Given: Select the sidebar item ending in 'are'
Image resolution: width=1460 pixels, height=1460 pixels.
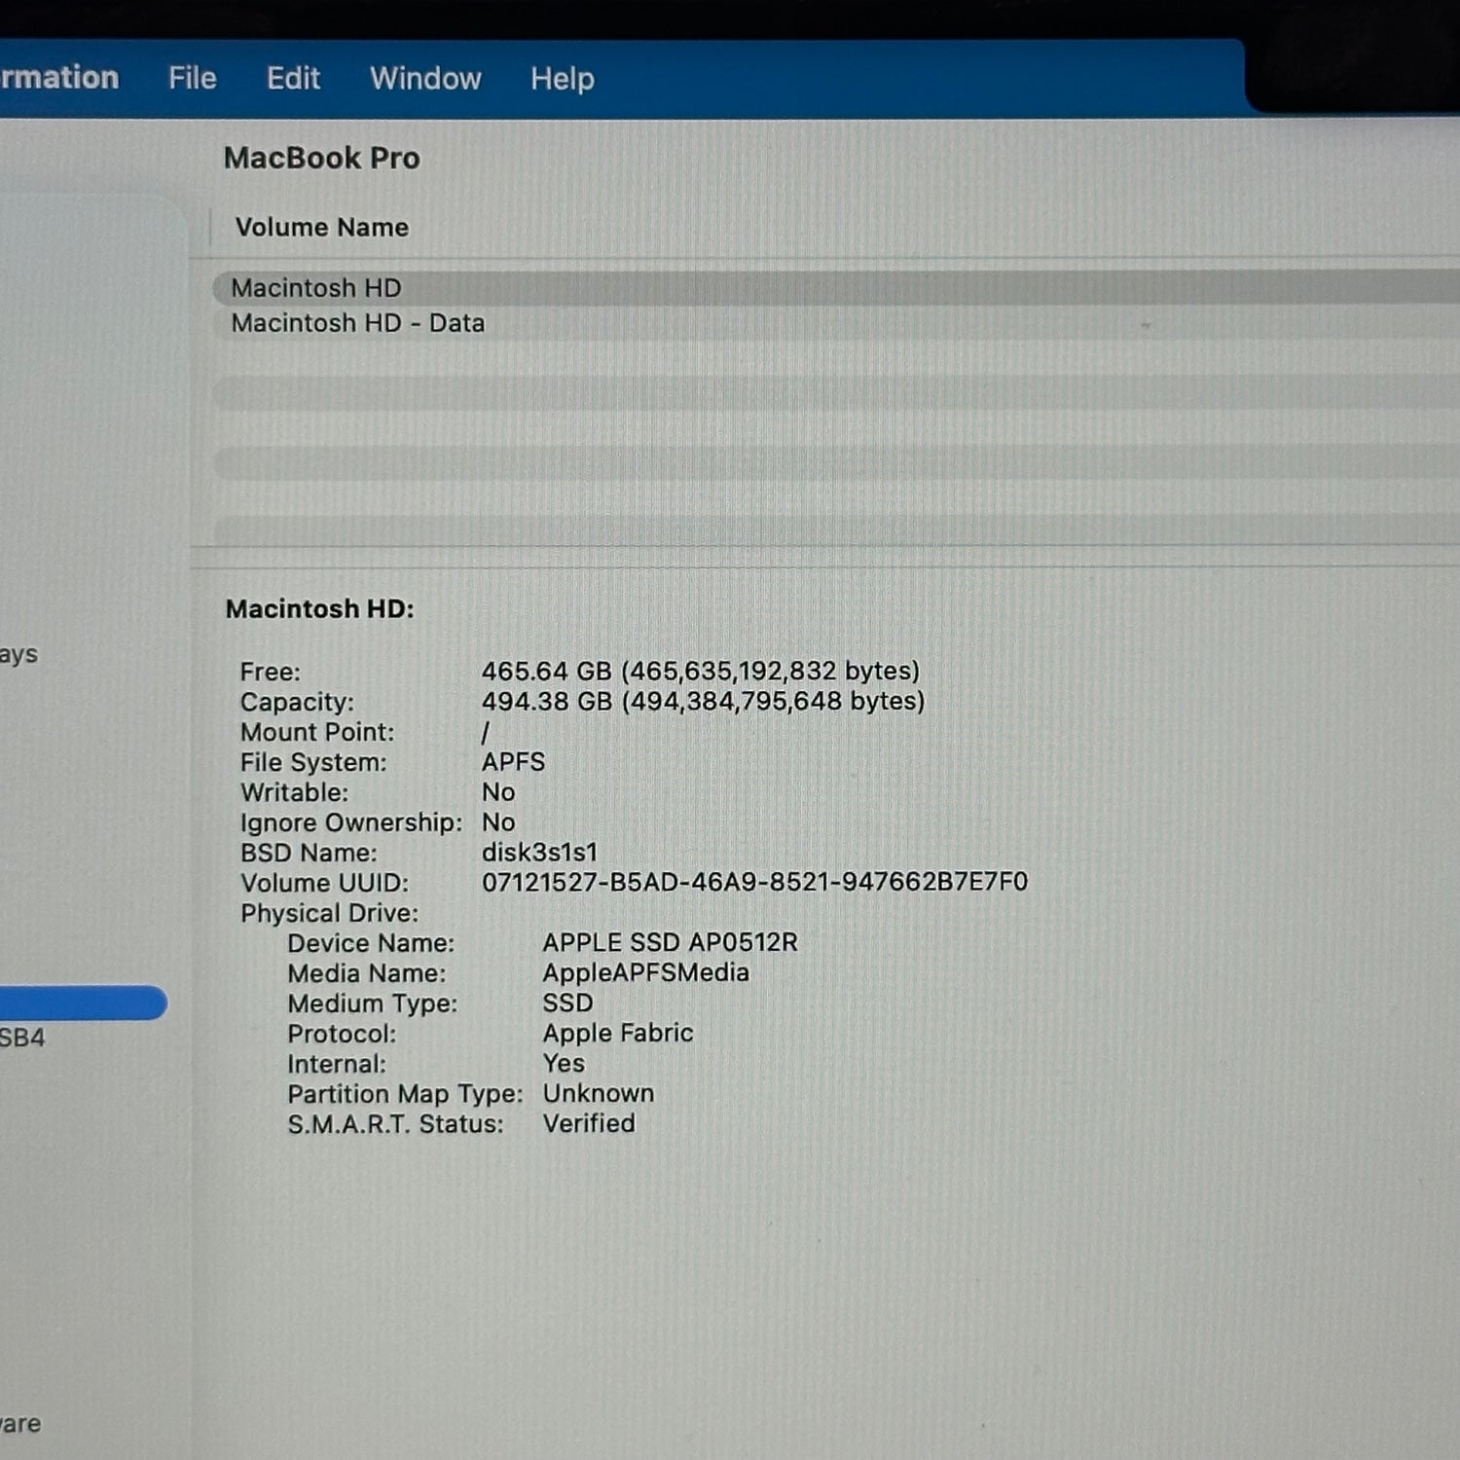Looking at the screenshot, I should point(20,1424).
